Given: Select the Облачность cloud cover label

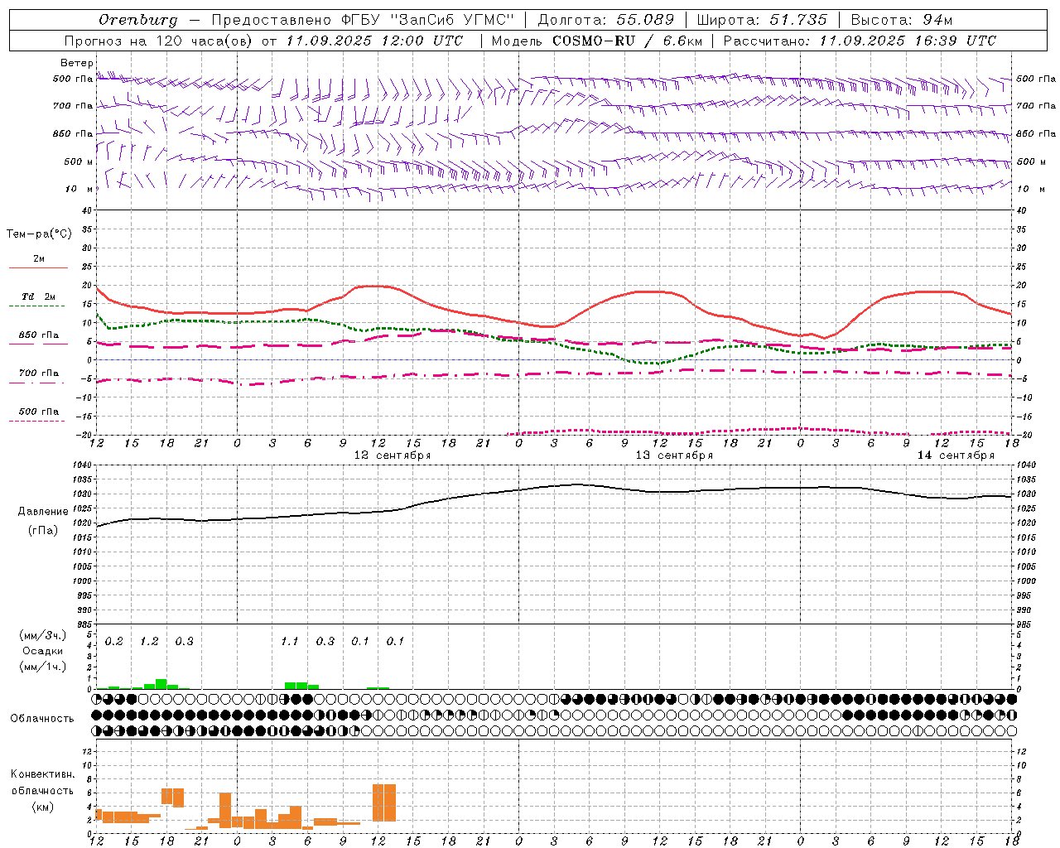Looking at the screenshot, I should 42,719.
